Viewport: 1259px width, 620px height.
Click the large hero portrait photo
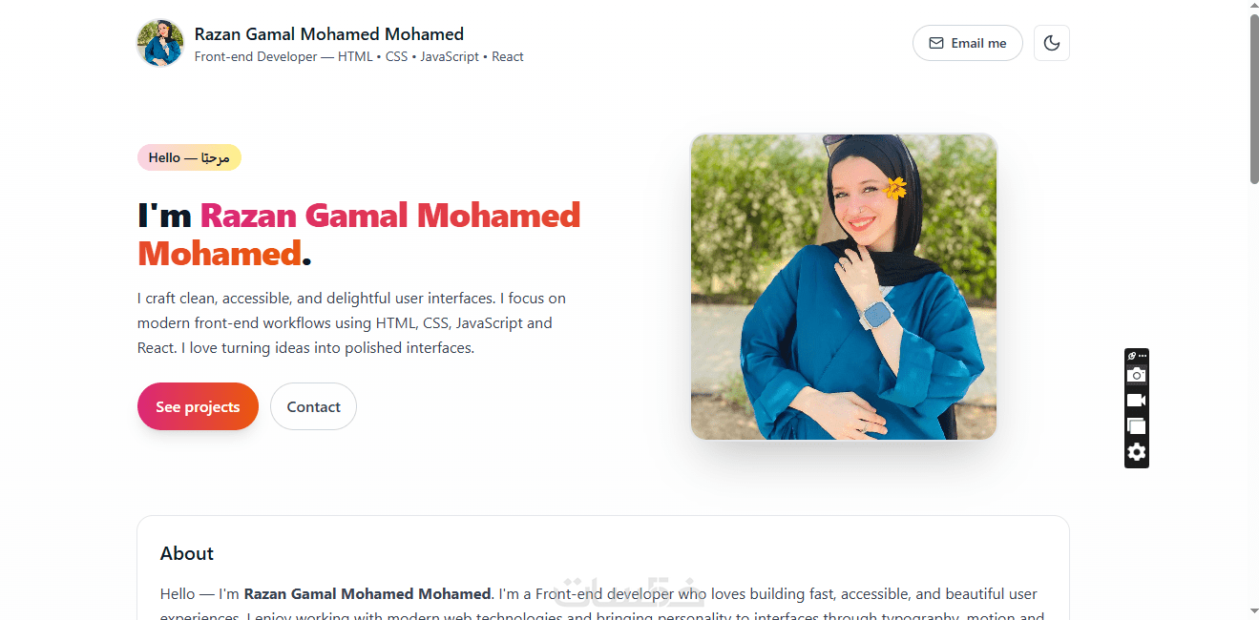click(843, 286)
